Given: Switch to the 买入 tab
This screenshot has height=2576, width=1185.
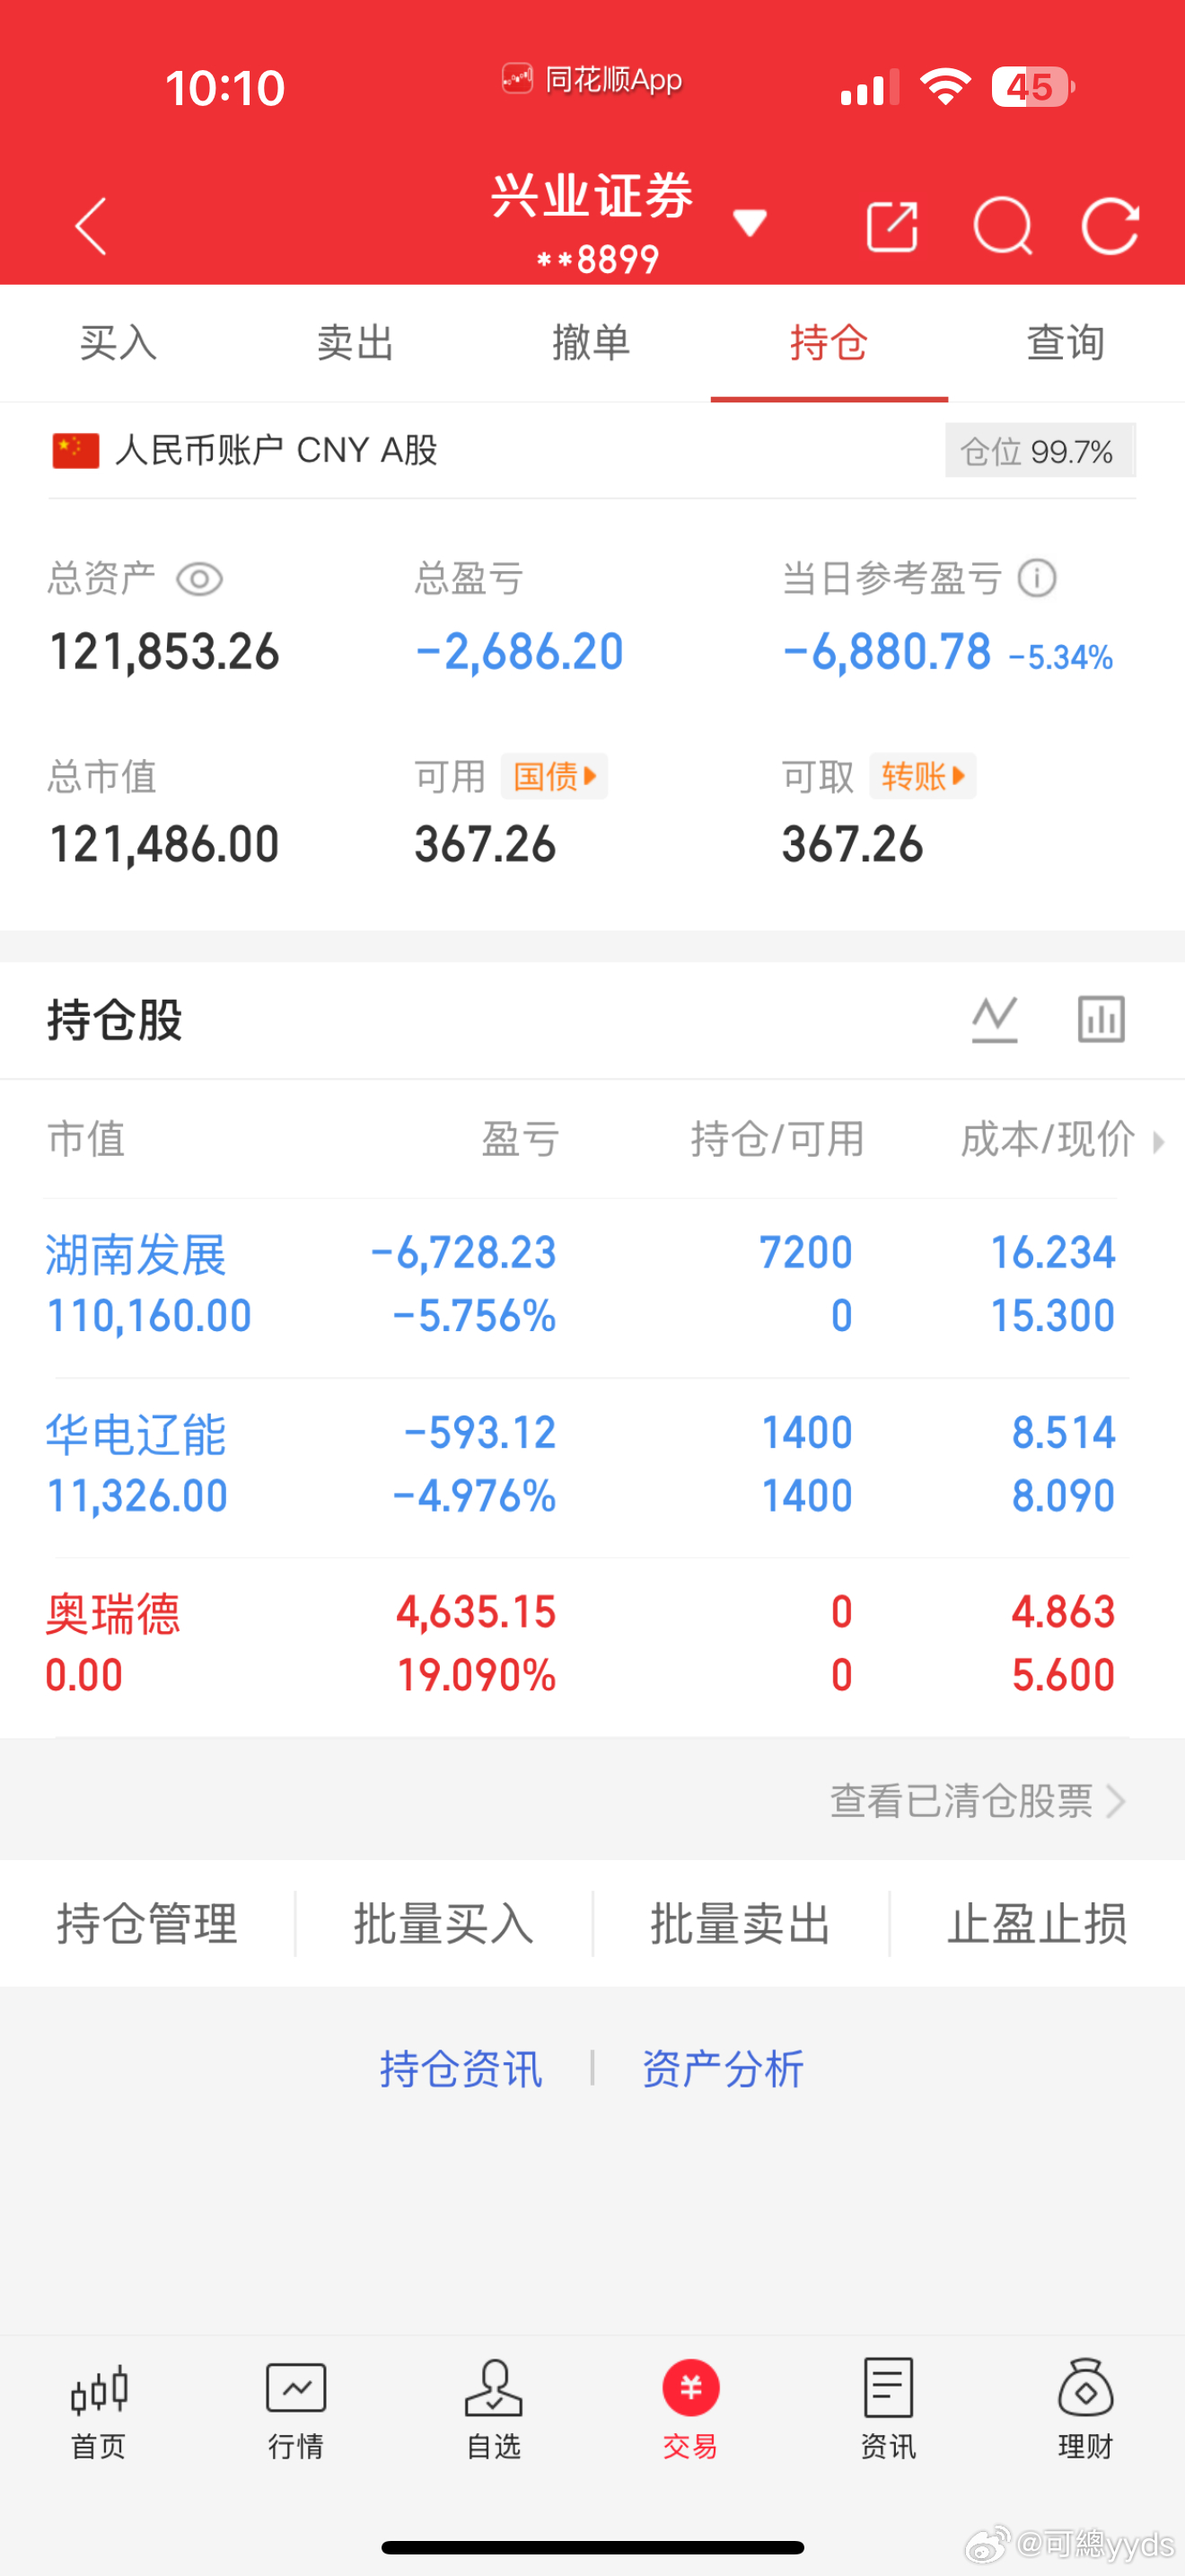Looking at the screenshot, I should coord(118,343).
